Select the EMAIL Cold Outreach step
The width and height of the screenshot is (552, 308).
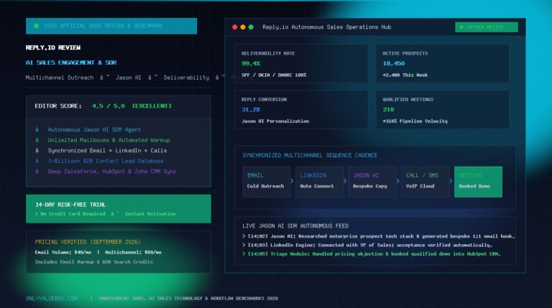(266, 182)
